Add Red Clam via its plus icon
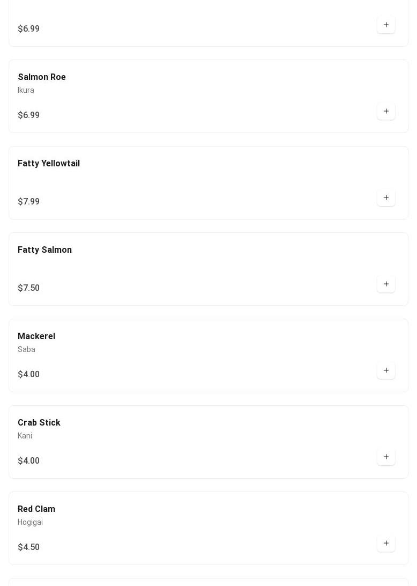The width and height of the screenshot is (417, 586). (386, 543)
